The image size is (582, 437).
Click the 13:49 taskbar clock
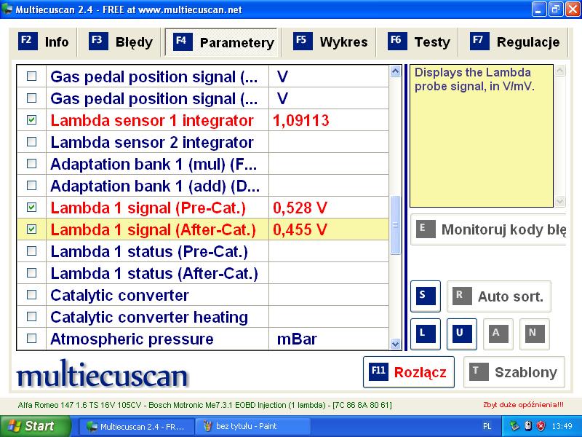coord(562,426)
